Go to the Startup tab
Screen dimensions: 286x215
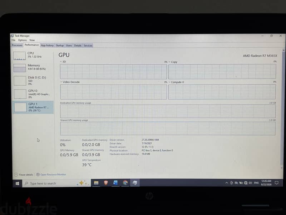click(60, 46)
